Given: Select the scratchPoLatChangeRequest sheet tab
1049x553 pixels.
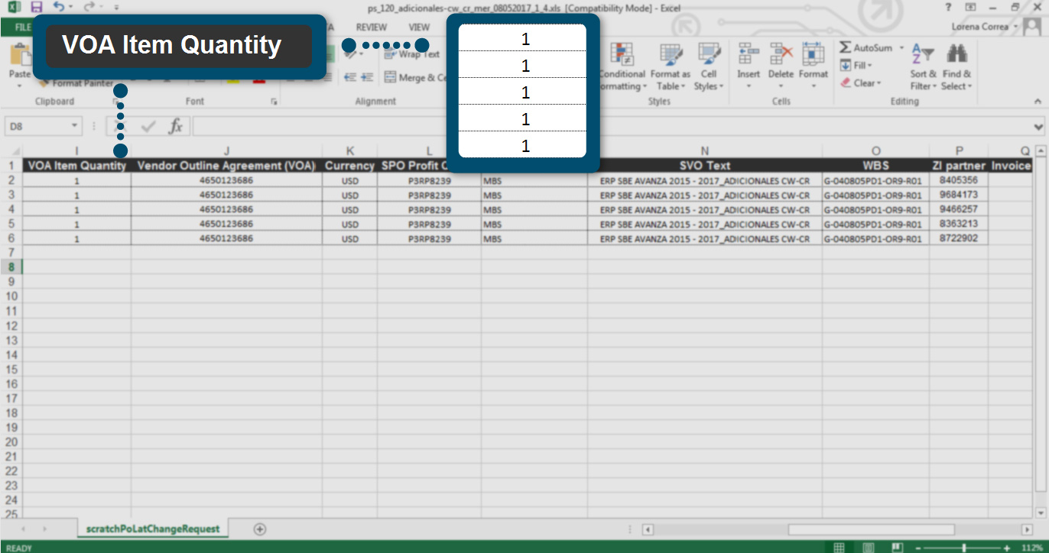Looking at the screenshot, I should [x=153, y=529].
